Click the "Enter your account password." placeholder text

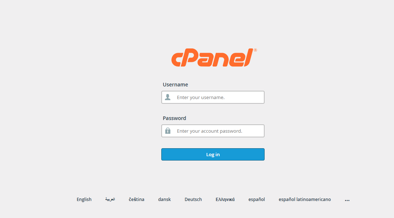pyautogui.click(x=209, y=131)
